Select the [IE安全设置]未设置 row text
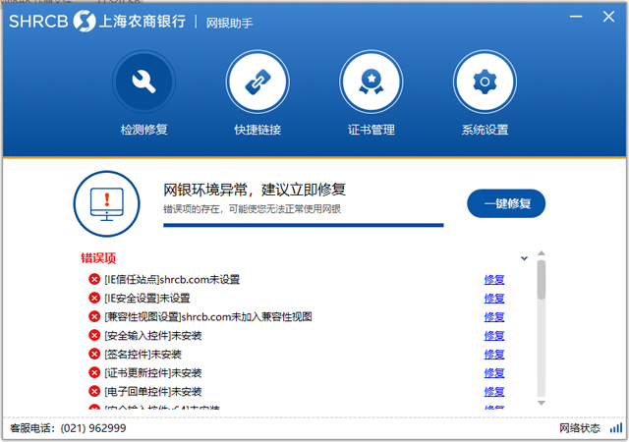 pyautogui.click(x=147, y=298)
